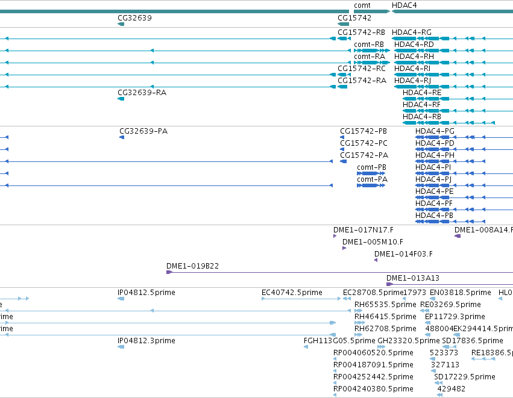
Task: Select EST 523373
Action: [444, 353]
